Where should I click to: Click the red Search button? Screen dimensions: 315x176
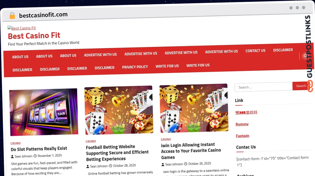[301, 86]
